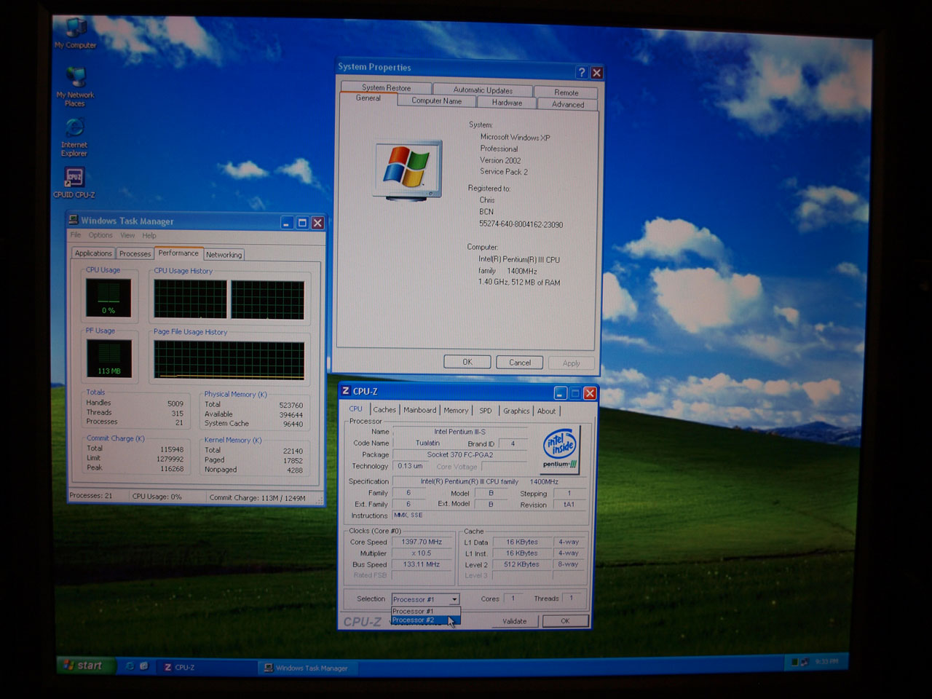Open the Processor selection dropdown arrow
The height and width of the screenshot is (699, 932).
coord(454,599)
